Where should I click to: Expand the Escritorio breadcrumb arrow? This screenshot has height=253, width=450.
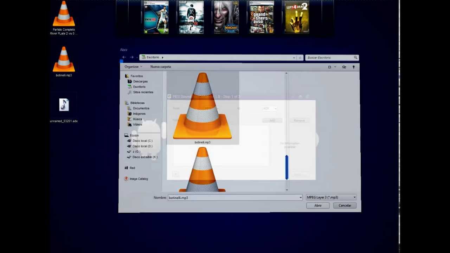coord(162,57)
